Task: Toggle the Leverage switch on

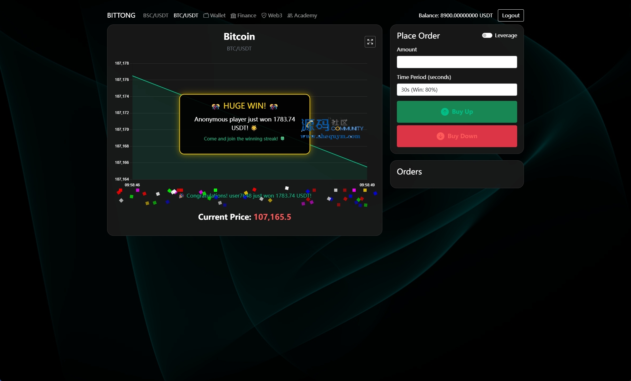Action: (x=487, y=35)
